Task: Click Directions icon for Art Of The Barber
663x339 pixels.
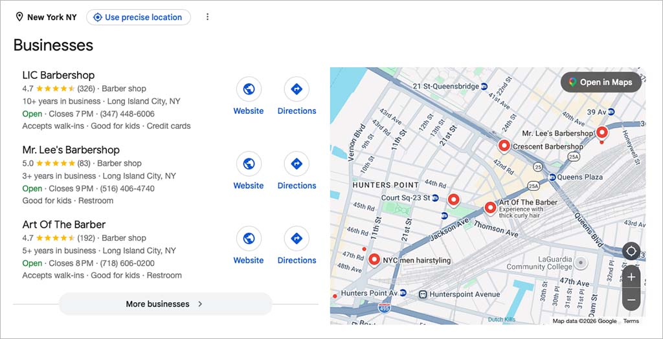Action: [297, 239]
